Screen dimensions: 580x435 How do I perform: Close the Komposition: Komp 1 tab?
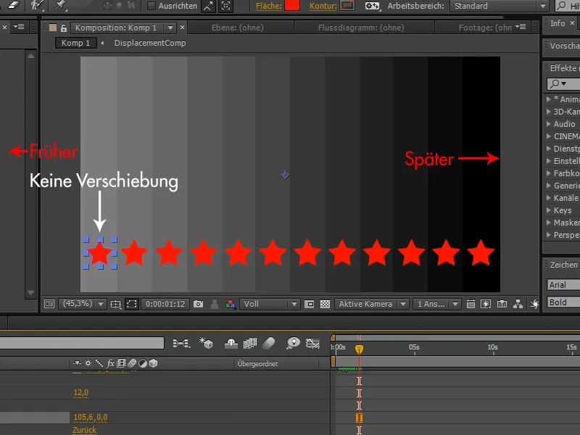click(x=182, y=28)
